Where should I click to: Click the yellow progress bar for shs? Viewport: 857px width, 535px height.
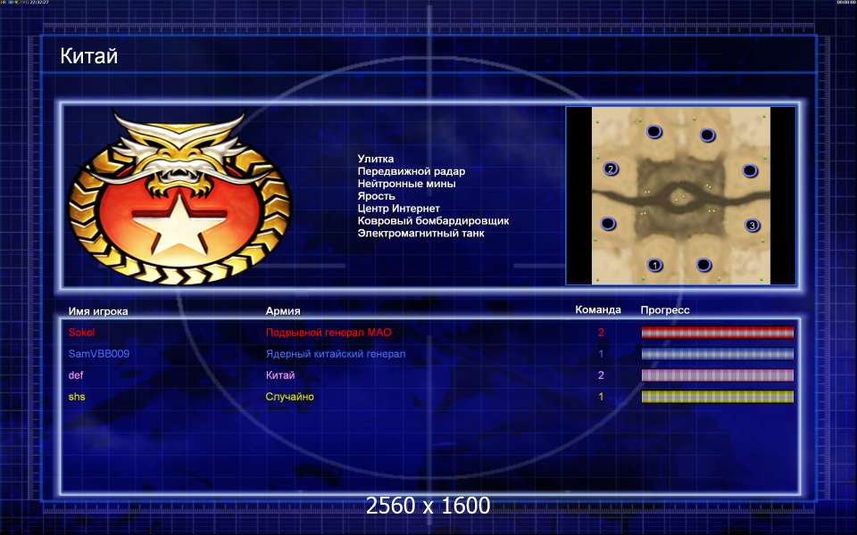click(x=717, y=397)
